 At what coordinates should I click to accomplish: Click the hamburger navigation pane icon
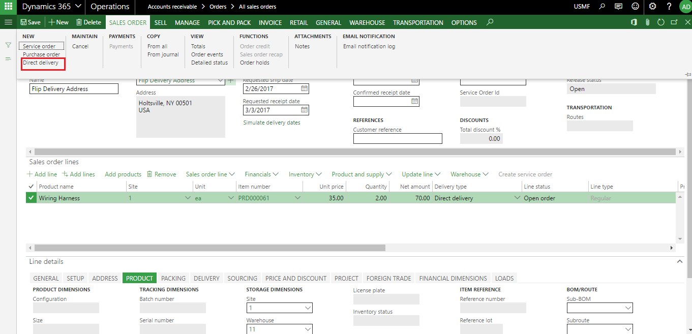click(x=8, y=22)
